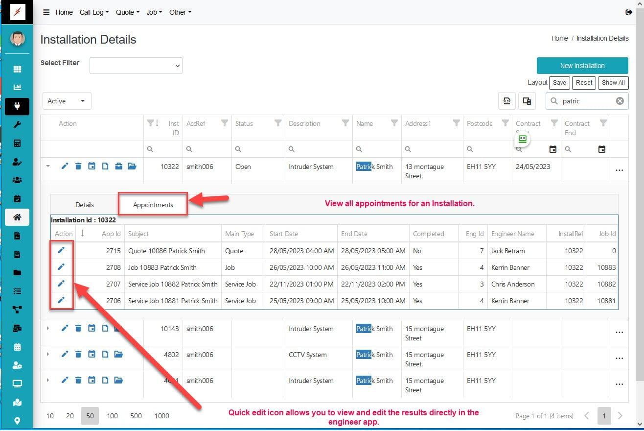
Task: Click the export to XLSX icon
Action: point(506,101)
